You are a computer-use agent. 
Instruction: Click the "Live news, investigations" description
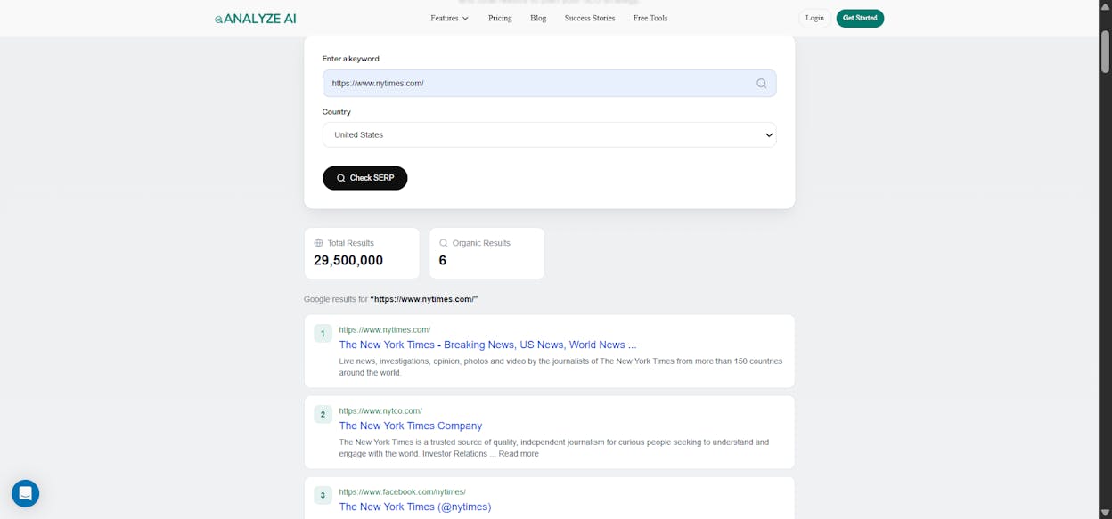tap(560, 367)
